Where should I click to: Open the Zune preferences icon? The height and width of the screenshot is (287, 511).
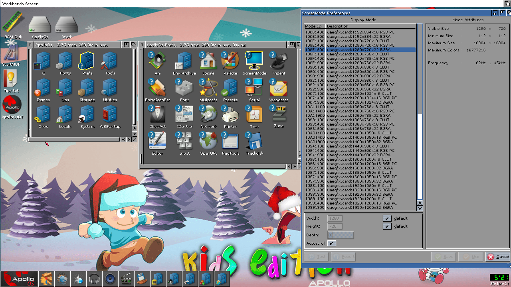[278, 114]
